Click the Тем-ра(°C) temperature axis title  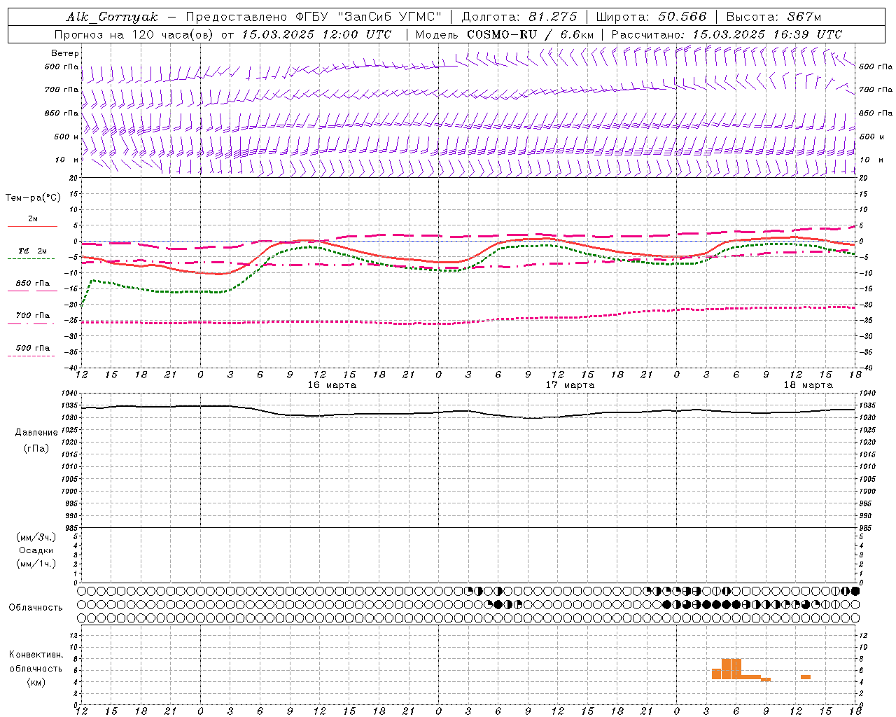33,197
